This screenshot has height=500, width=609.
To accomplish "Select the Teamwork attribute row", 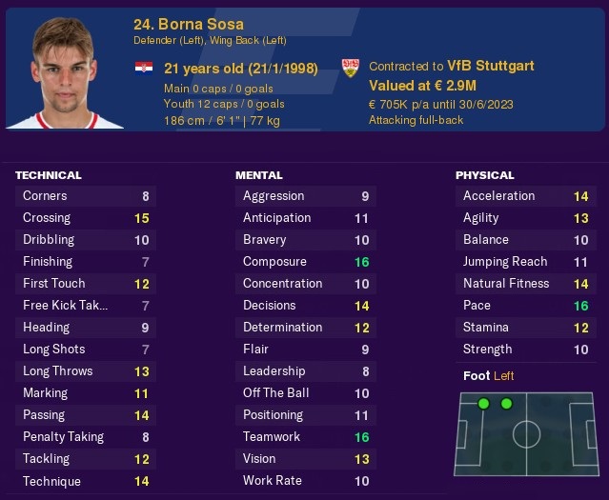I will [306, 437].
